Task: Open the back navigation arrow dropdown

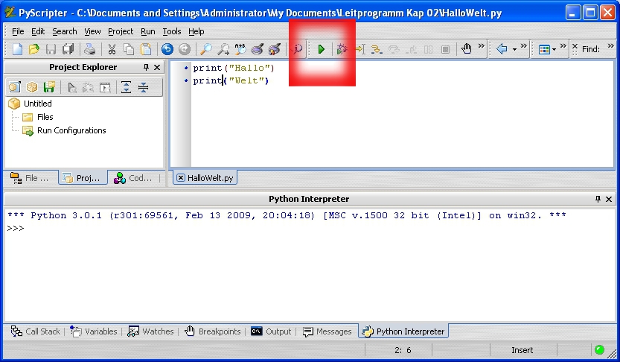Action: click(x=514, y=49)
